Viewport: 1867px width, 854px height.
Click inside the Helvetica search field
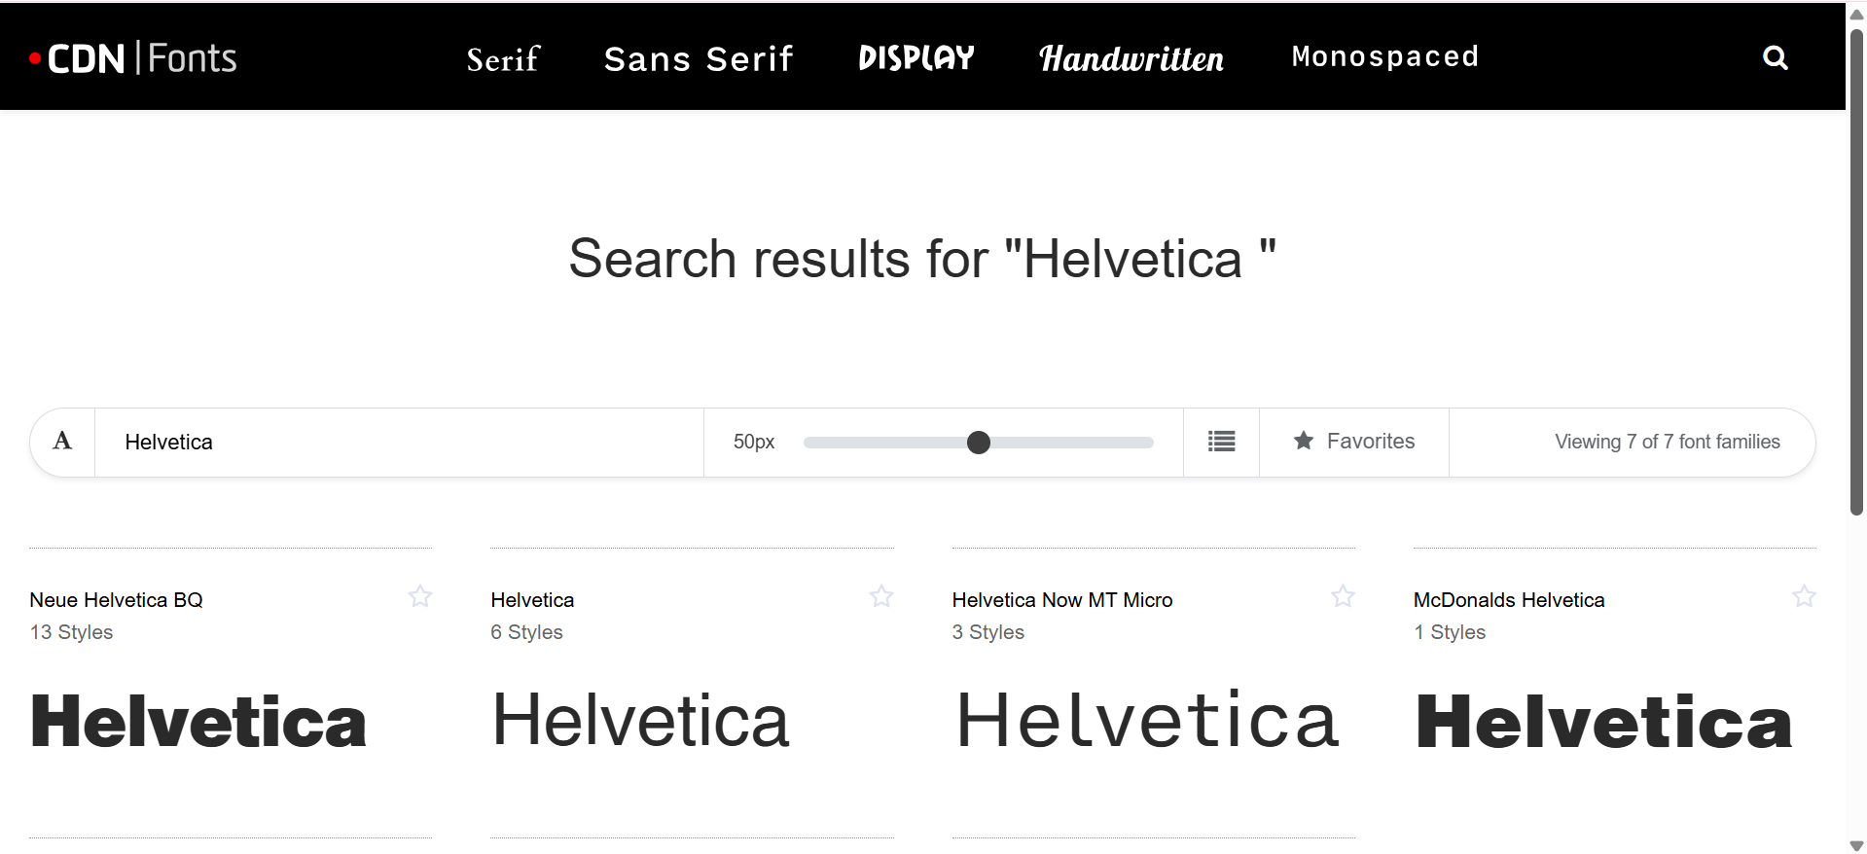click(389, 442)
